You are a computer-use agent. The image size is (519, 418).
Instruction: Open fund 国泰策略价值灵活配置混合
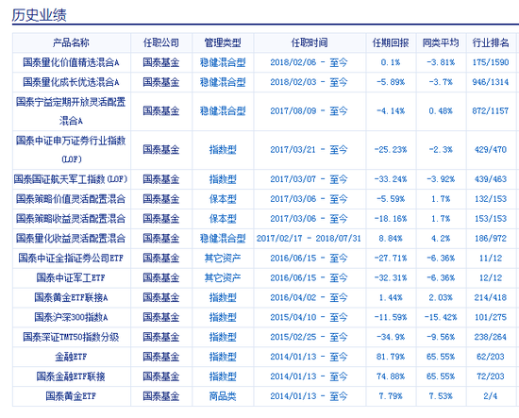click(x=71, y=199)
